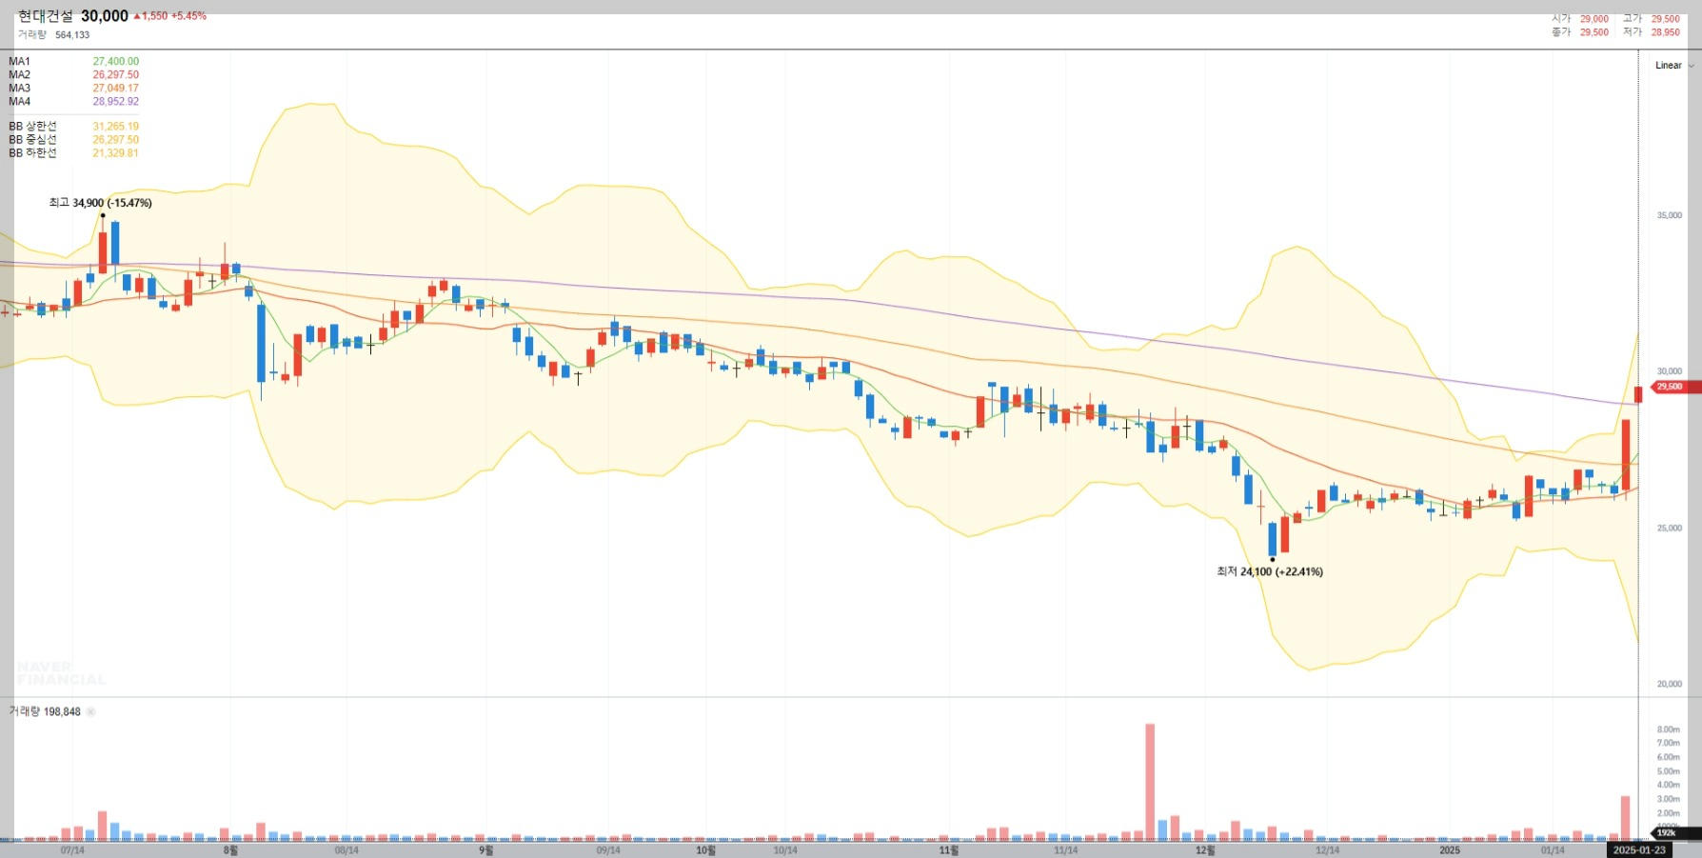The height and width of the screenshot is (858, 1702).
Task: Click the 08/14 time axis label
Action: tap(346, 850)
